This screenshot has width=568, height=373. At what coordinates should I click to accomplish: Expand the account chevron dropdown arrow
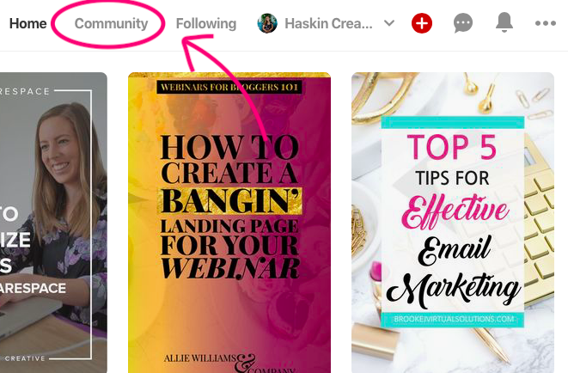click(x=389, y=23)
